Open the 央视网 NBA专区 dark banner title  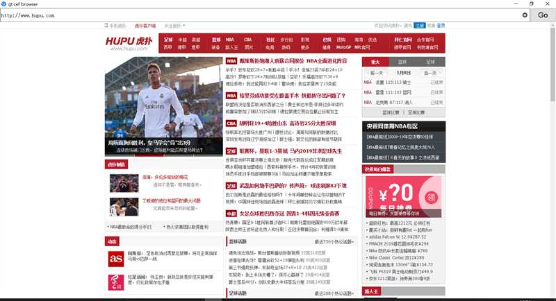(392, 126)
